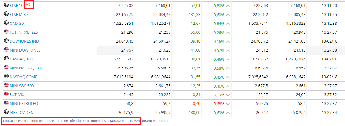This screenshot has width=345, height=126.
Task: Click the MINI DOW JONES price 24.767
Action: 127,50
